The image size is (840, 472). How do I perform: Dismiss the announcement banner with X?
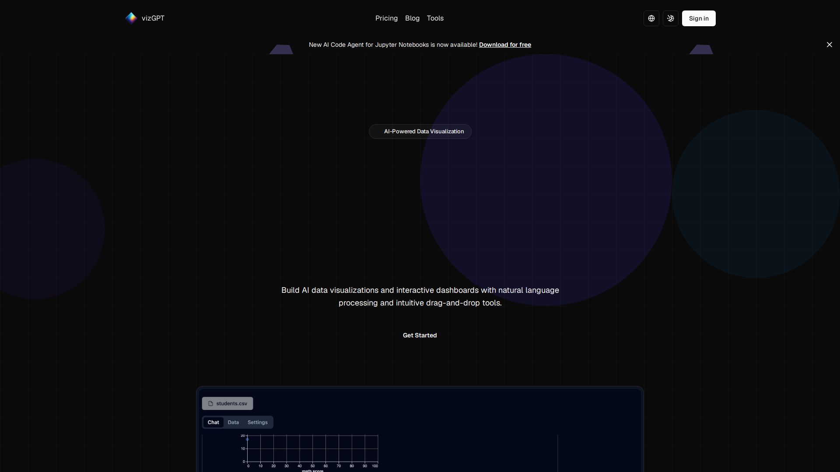click(829, 45)
